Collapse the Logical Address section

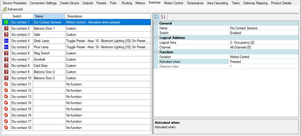(156, 38)
